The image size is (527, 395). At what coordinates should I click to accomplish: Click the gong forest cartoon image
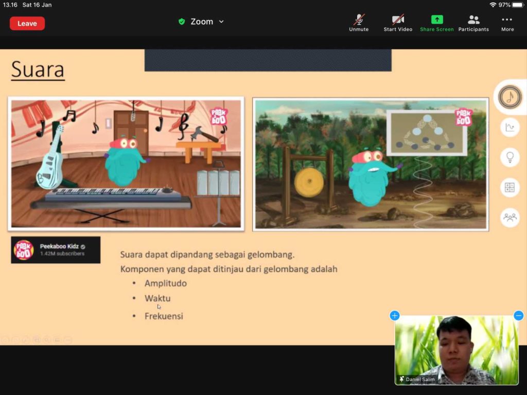(x=371, y=164)
